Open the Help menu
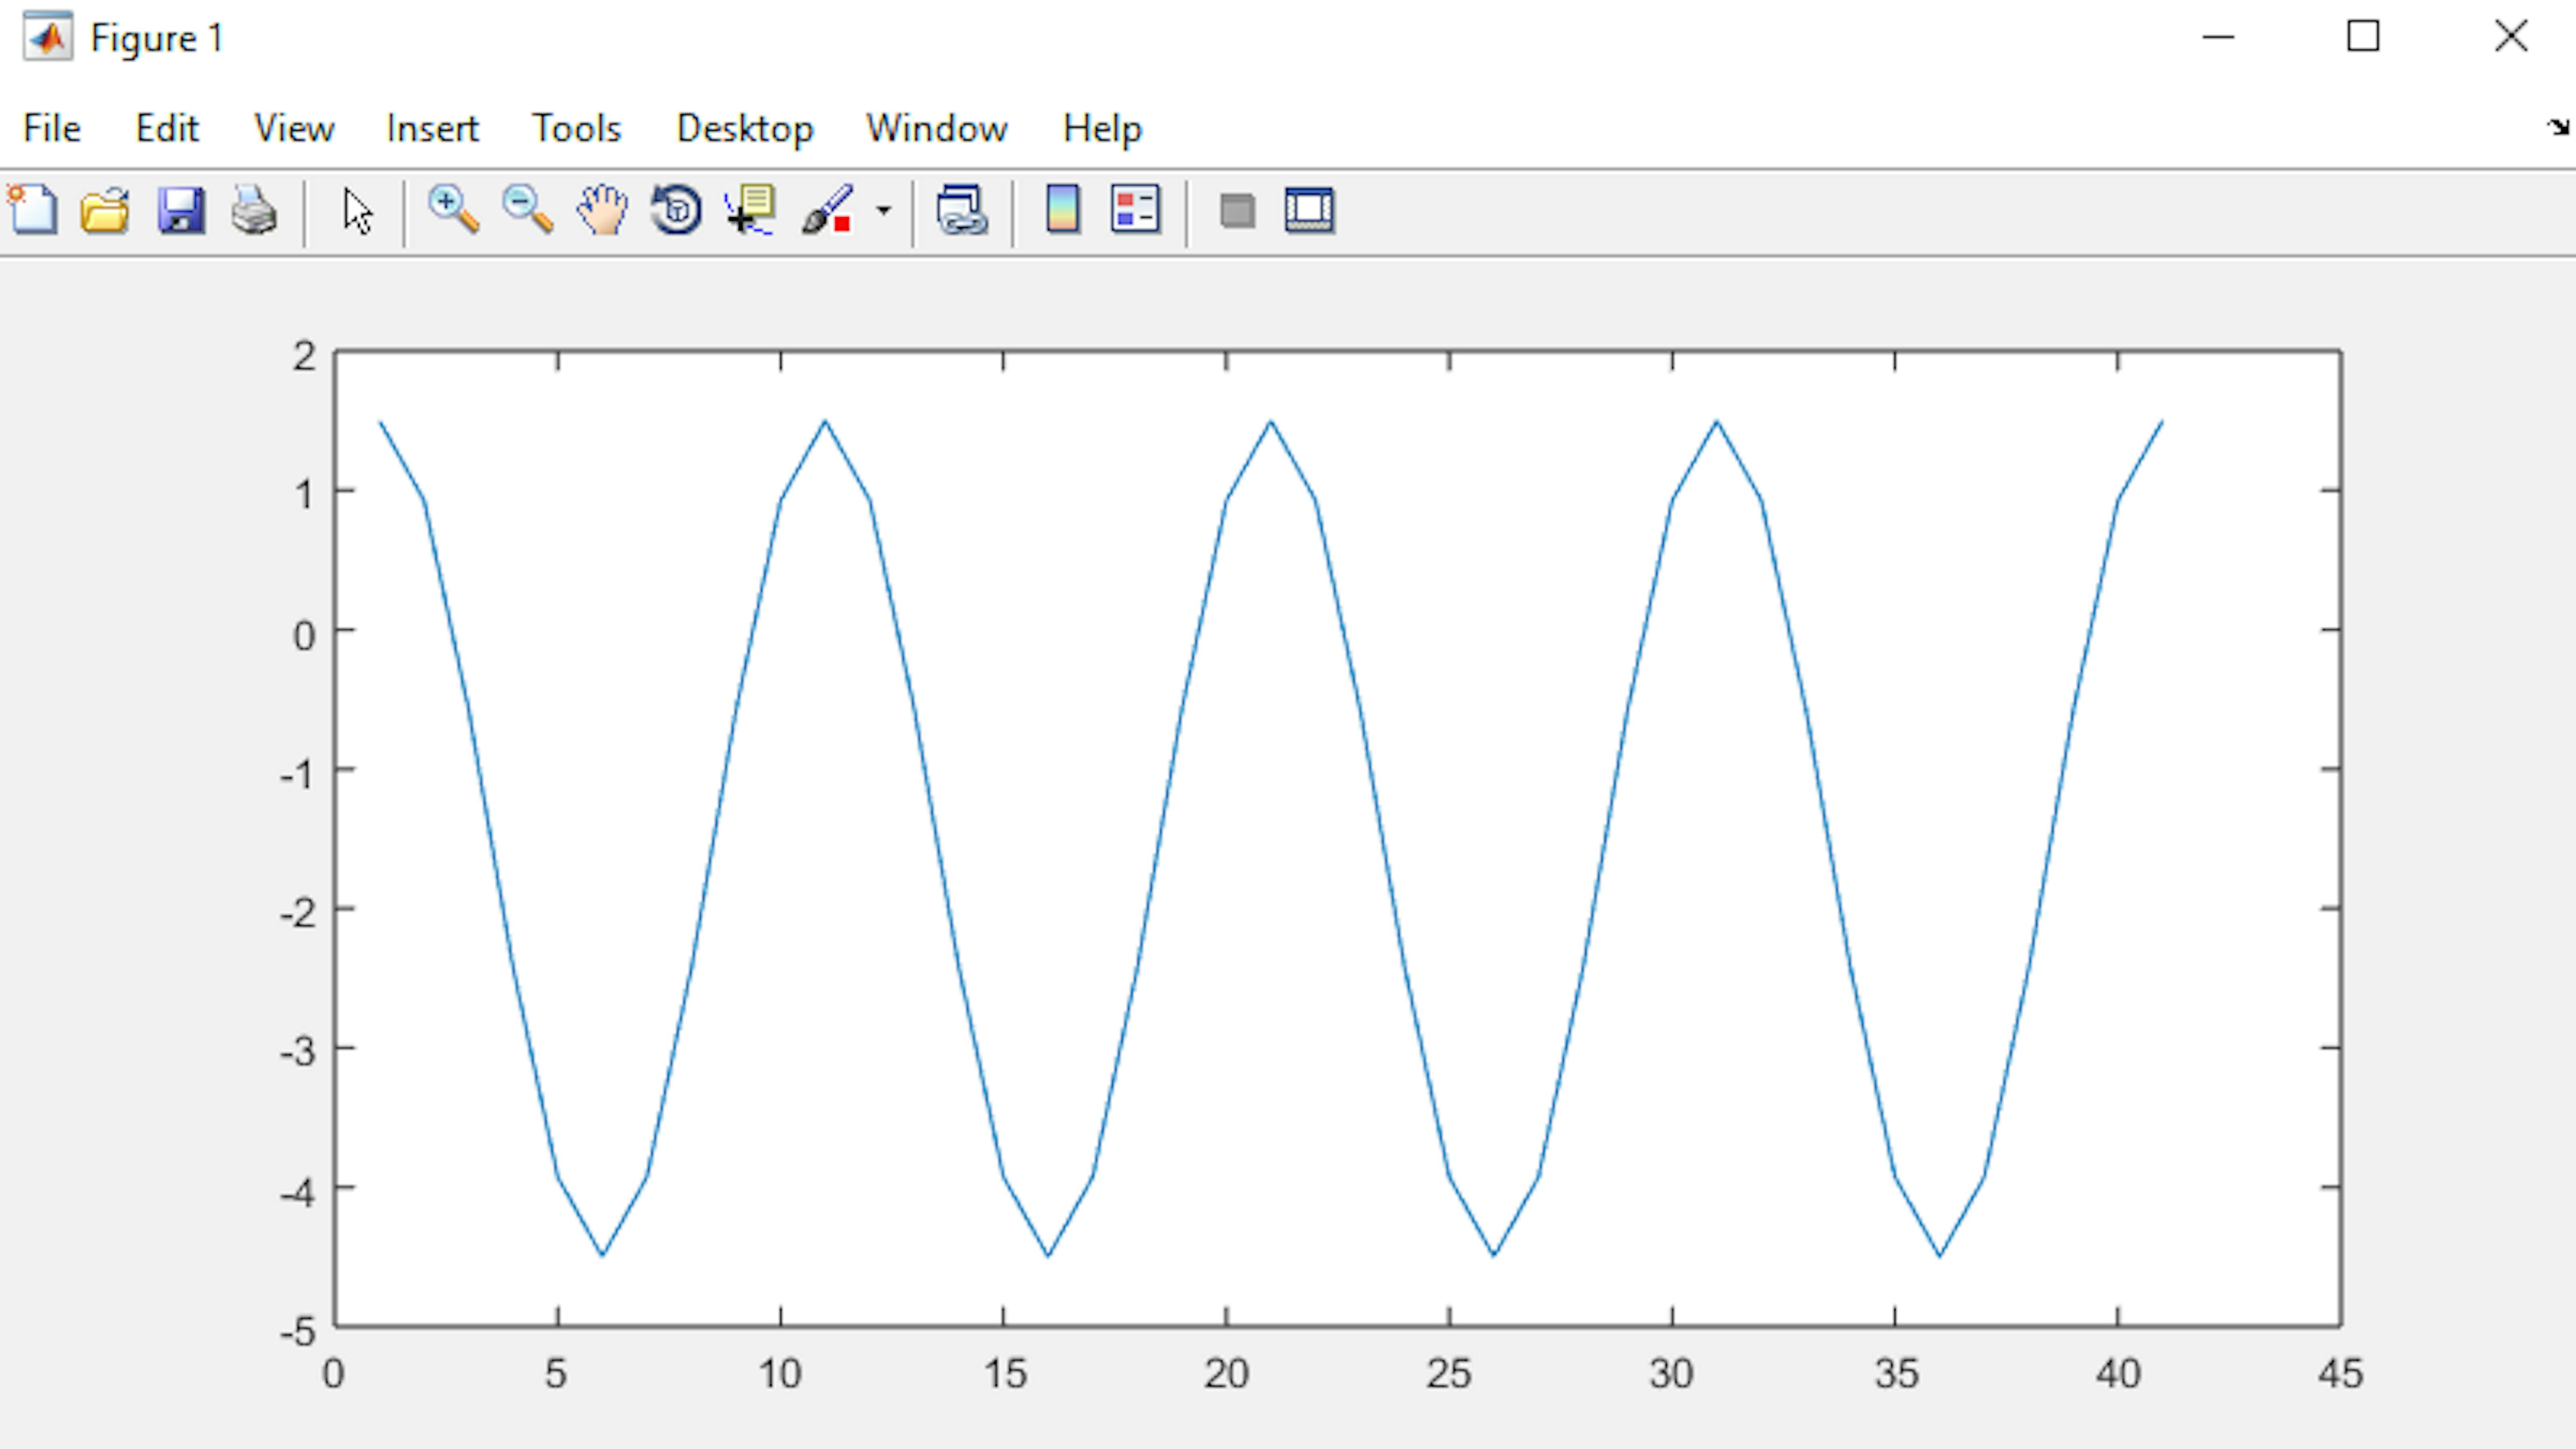The width and height of the screenshot is (2576, 1449). [x=1102, y=128]
